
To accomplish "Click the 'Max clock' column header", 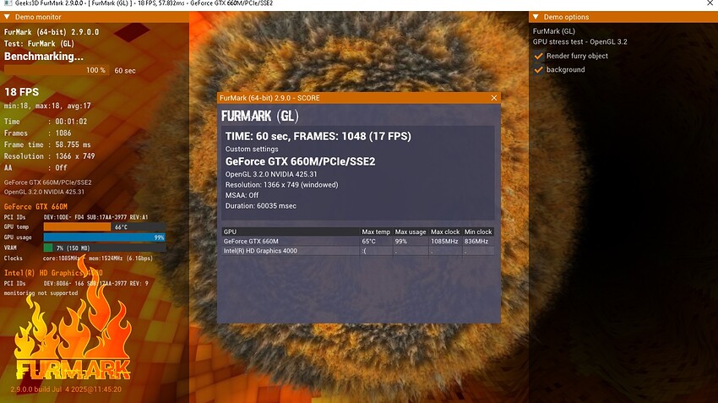I will (x=445, y=231).
